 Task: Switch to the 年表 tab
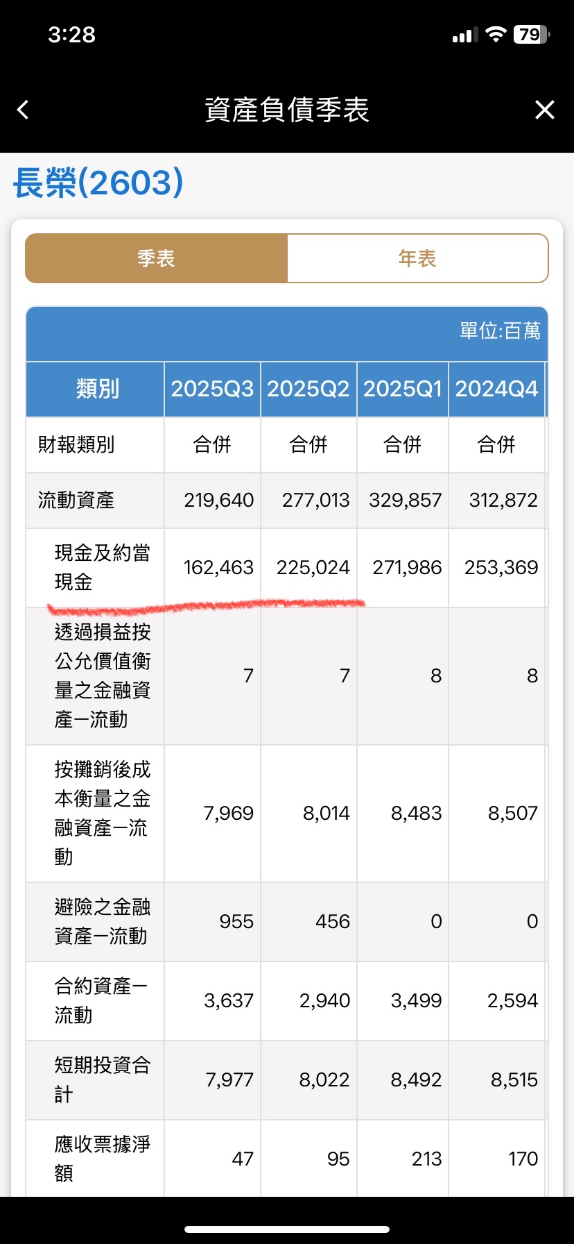coord(417,258)
